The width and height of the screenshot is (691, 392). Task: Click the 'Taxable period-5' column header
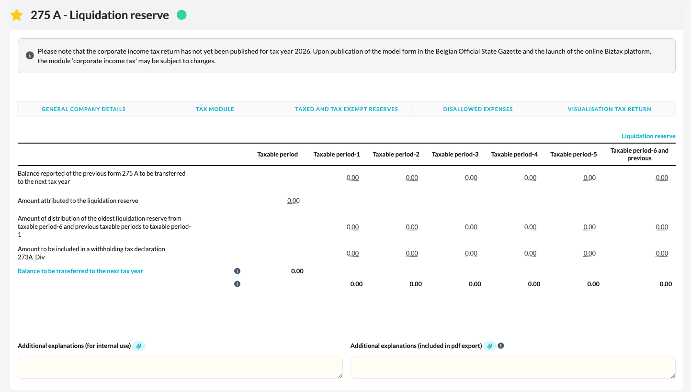(574, 154)
